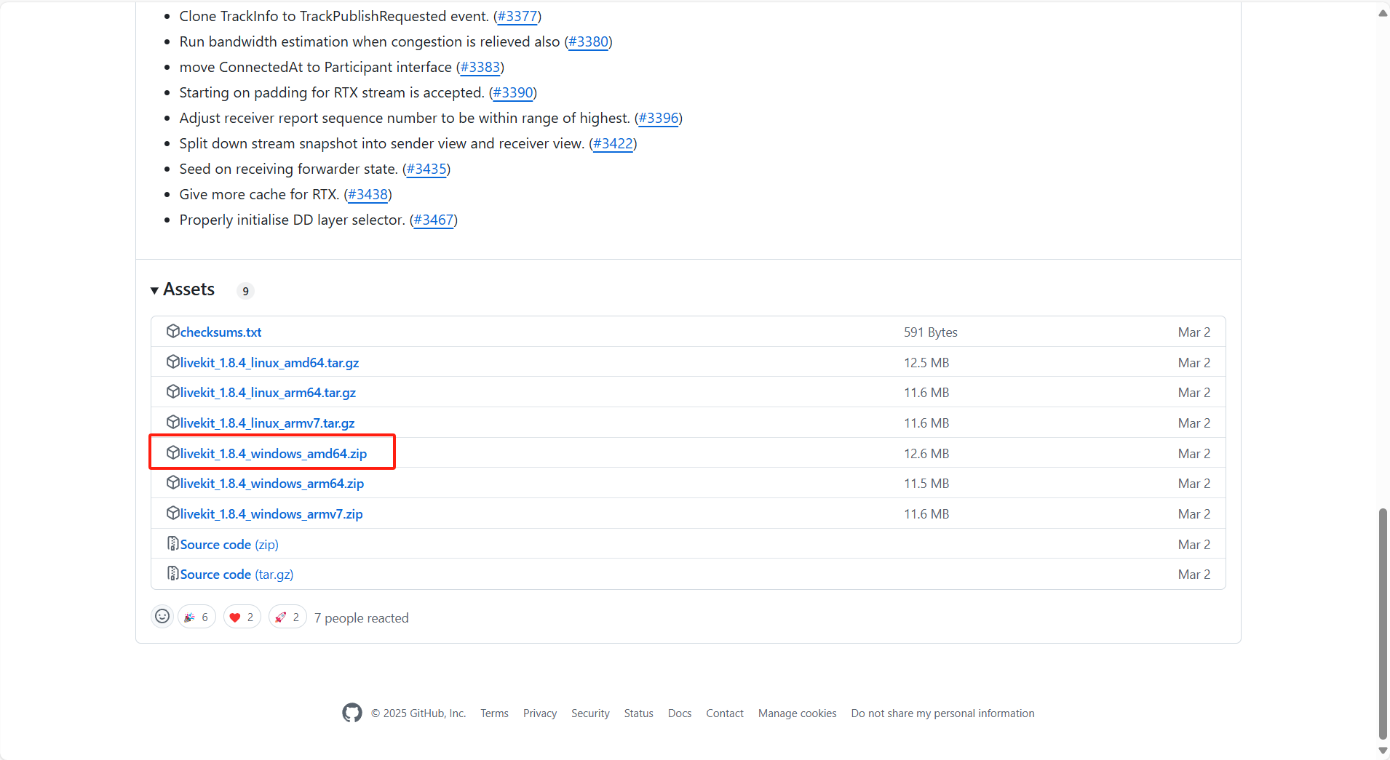Click package icon beside windows_armv7.zip
Viewport: 1390px width, 760px height.
point(172,513)
